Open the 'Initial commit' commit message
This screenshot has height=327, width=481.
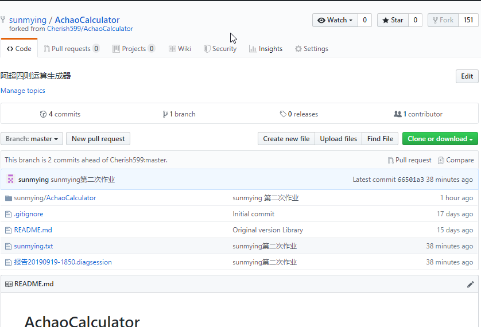[x=253, y=214]
